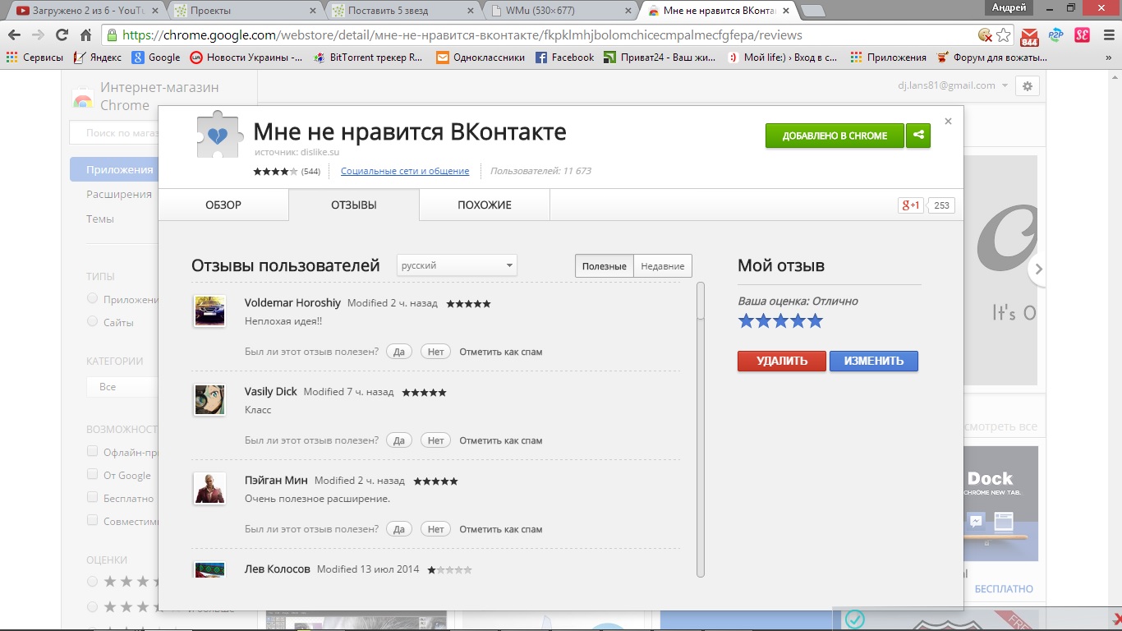Open the Voldemar Horoshiy reviewer name
This screenshot has height=631, width=1122.
pyautogui.click(x=292, y=303)
